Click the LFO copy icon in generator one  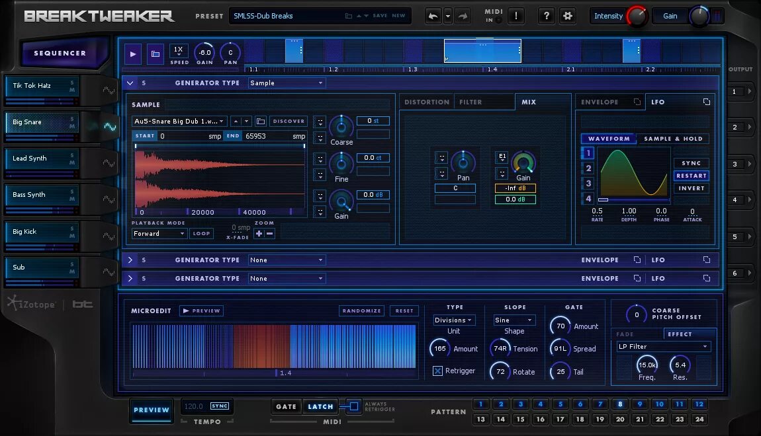point(707,102)
